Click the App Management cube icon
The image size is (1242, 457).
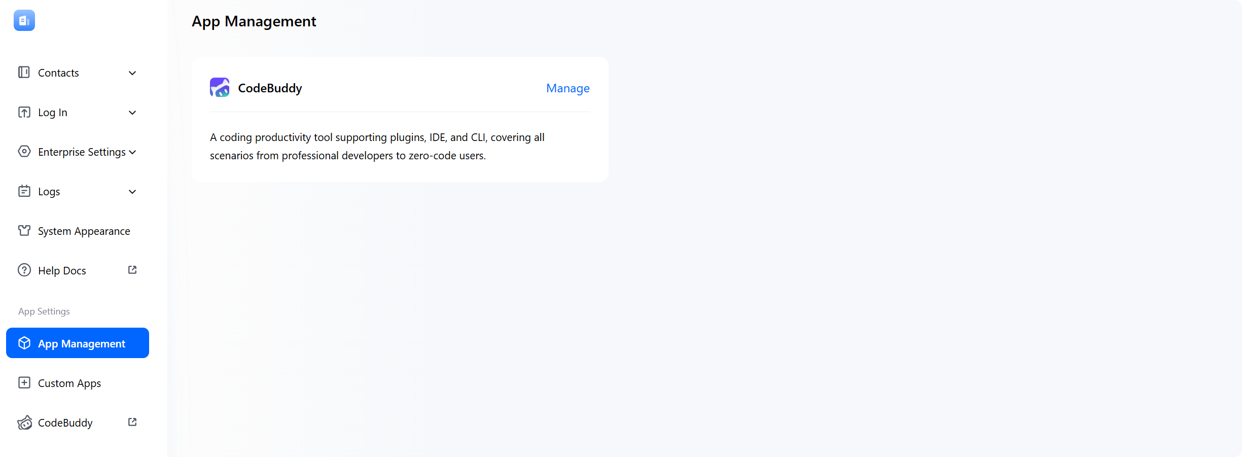coord(24,343)
